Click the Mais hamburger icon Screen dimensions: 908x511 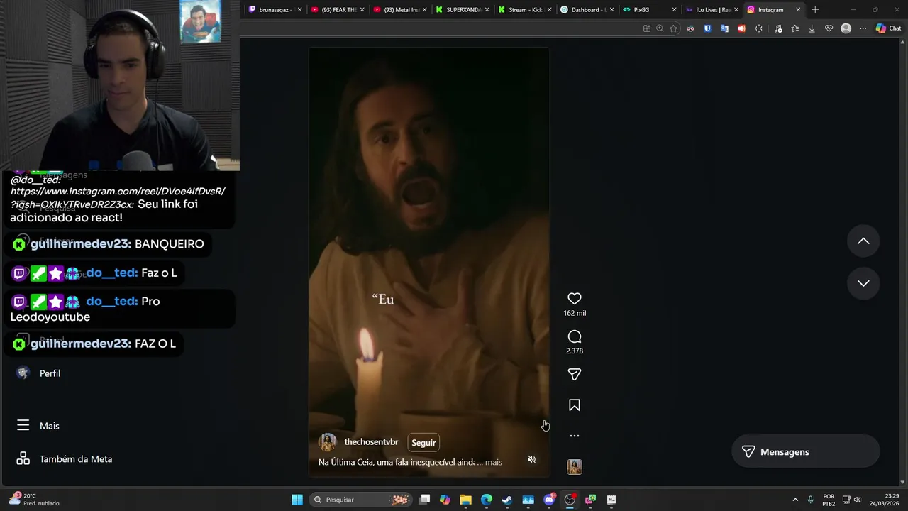pyautogui.click(x=23, y=425)
